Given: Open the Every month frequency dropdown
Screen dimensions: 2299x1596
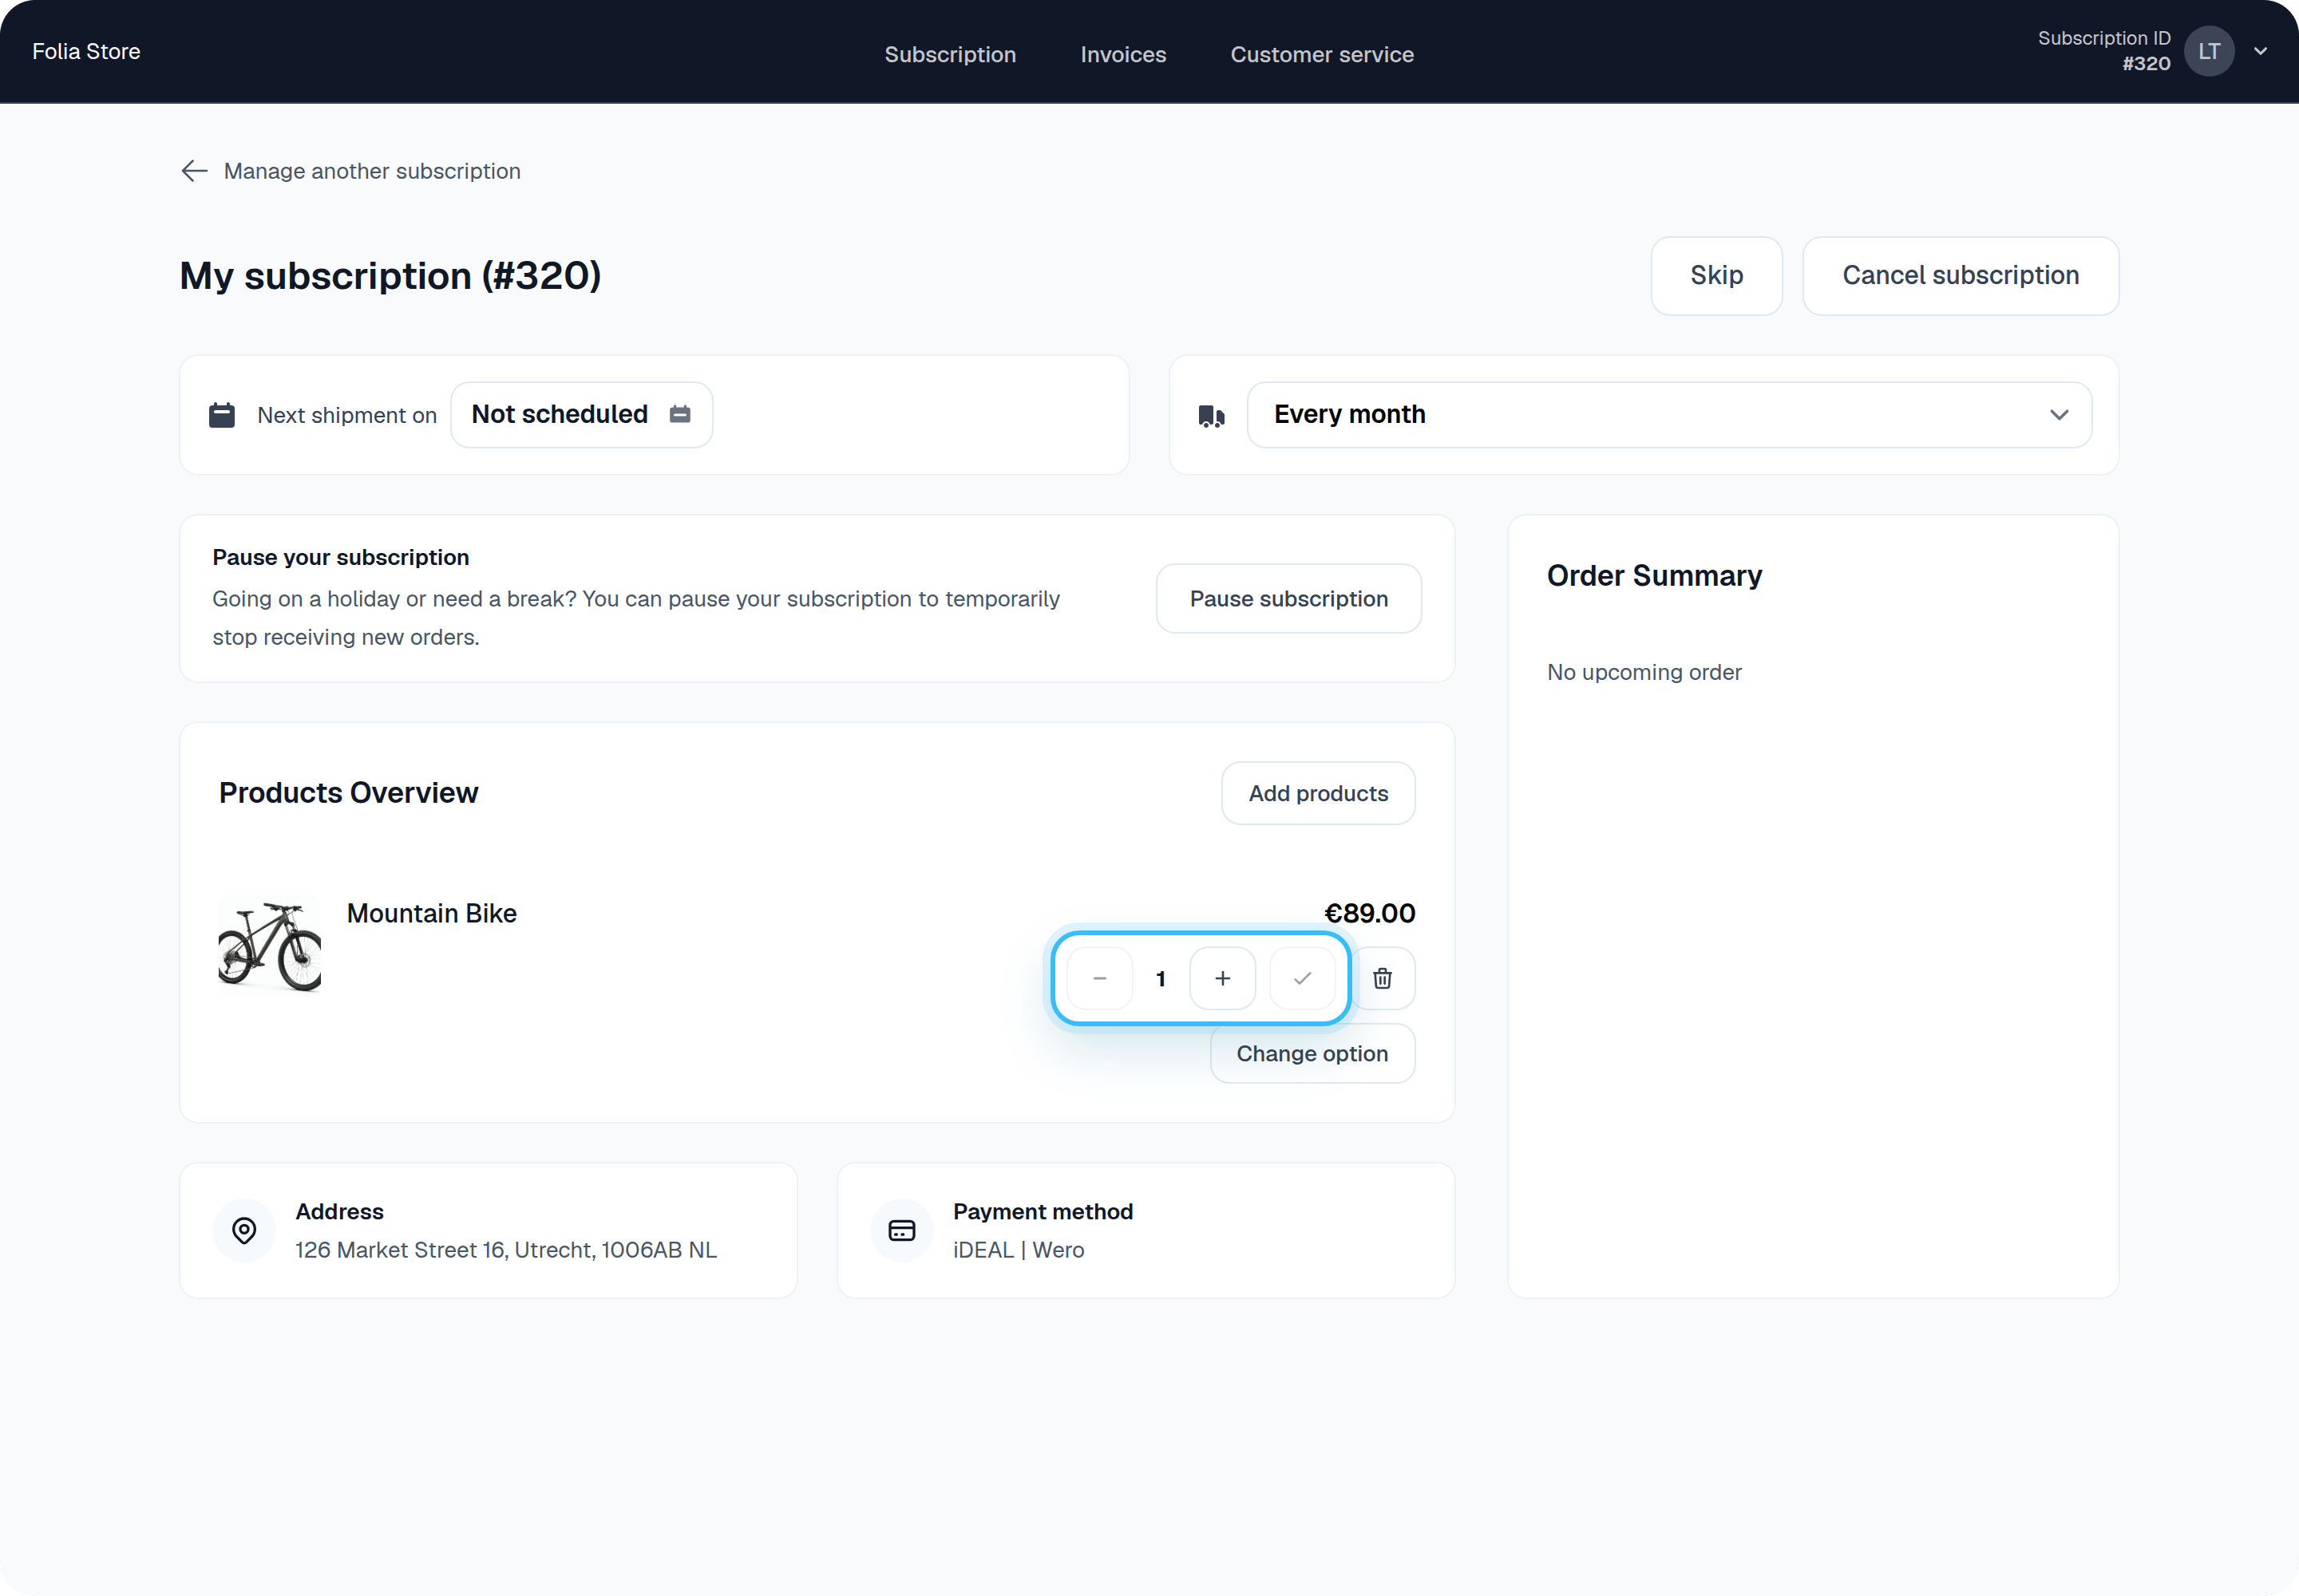Looking at the screenshot, I should pos(1668,414).
